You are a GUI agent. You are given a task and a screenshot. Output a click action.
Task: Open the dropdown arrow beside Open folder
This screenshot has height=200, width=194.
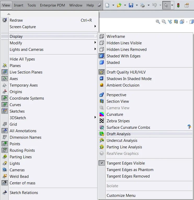(x=125, y=5)
